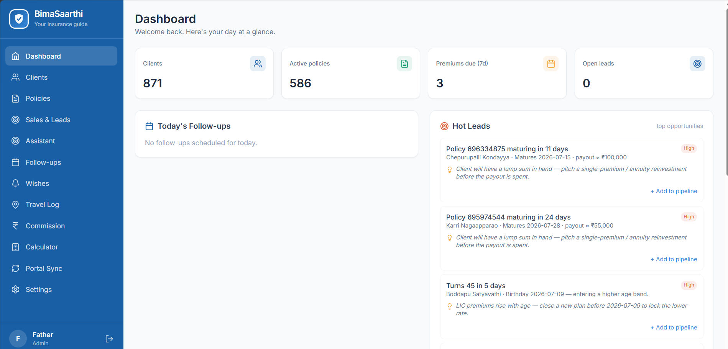Click 'Chepurupalli Kondayya' maturity details line
The height and width of the screenshot is (349, 728).
(x=536, y=157)
